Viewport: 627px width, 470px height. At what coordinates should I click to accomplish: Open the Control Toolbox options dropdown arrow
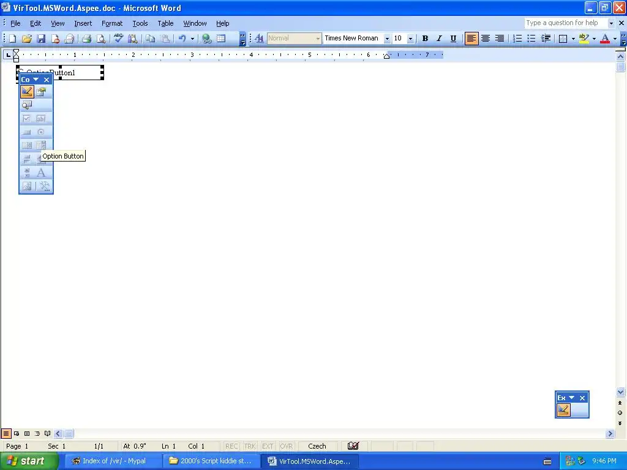tap(36, 80)
